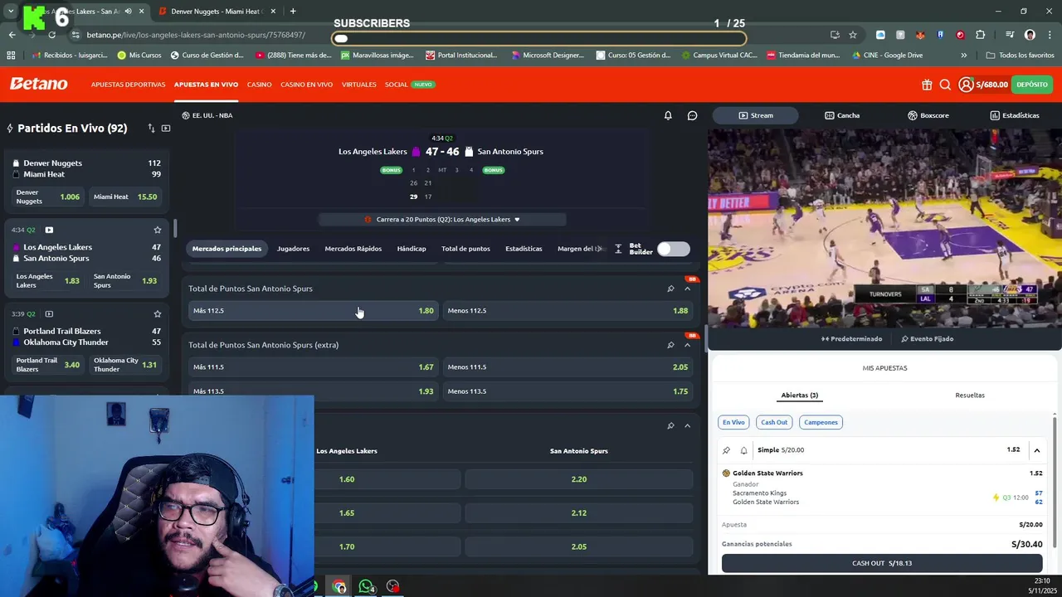Open new browser tab with plus button

pos(293,12)
